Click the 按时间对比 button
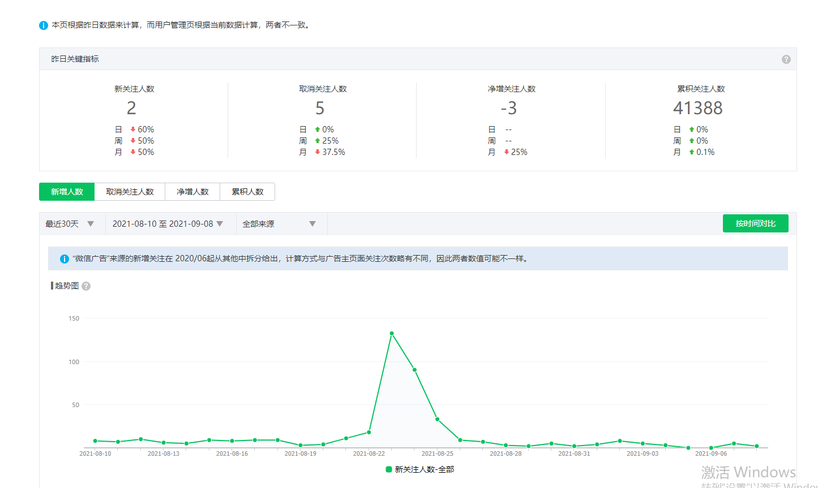The width and height of the screenshot is (818, 488). click(755, 223)
